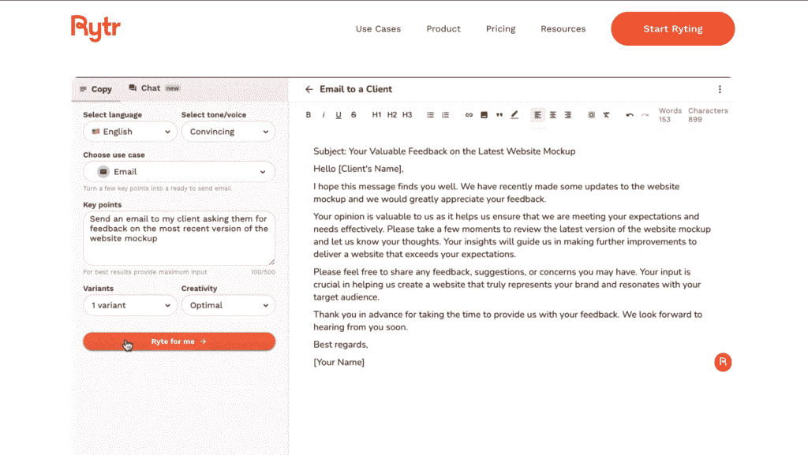Screen dimensions: 808x455
Task: Insert a link using the link icon
Action: coord(469,115)
